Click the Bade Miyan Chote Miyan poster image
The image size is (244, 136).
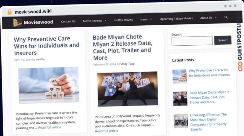pos(127,89)
